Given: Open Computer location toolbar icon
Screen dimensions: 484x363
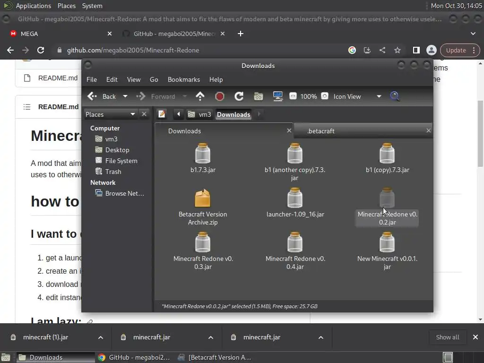Looking at the screenshot, I should tap(278, 96).
